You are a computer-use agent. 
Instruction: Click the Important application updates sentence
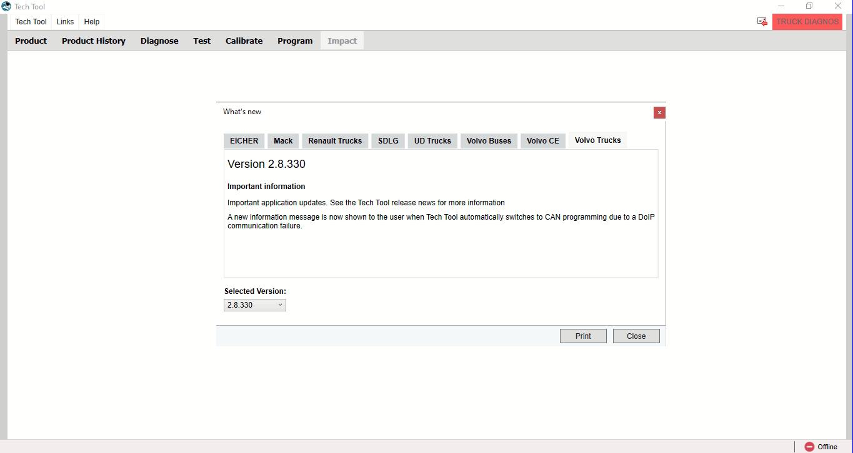pos(366,203)
